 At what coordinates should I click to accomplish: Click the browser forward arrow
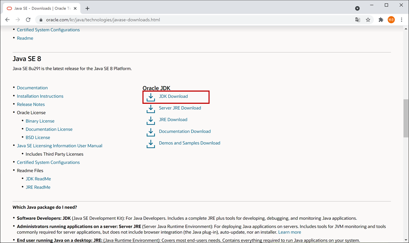pos(17,20)
